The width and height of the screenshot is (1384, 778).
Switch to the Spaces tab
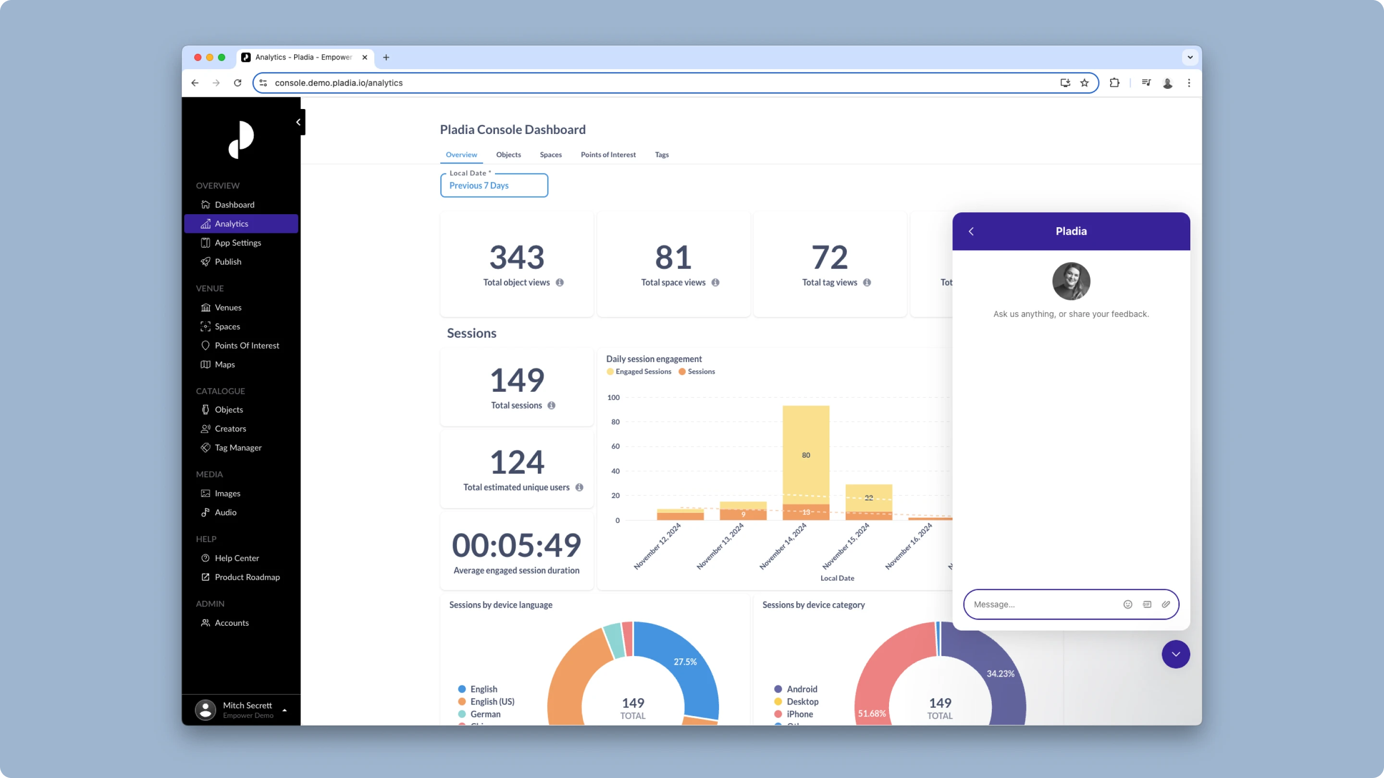(551, 155)
